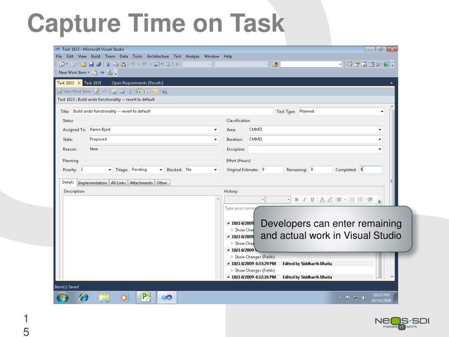Open the Team menu
The width and height of the screenshot is (449, 337).
pos(110,57)
